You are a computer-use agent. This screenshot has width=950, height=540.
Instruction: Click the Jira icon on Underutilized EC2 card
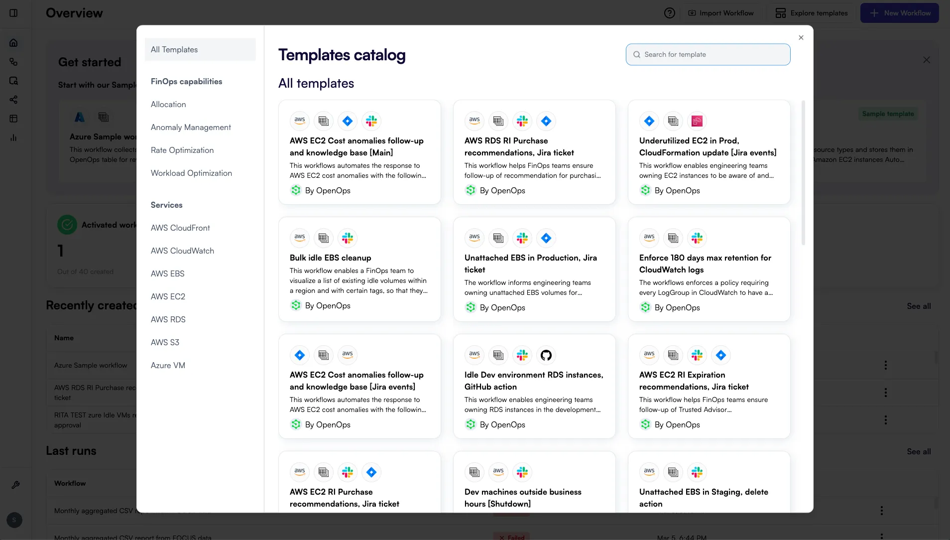(649, 121)
